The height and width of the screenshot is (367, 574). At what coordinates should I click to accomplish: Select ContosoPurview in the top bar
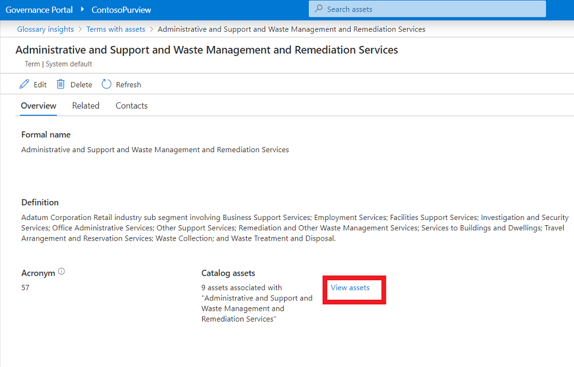coord(121,10)
